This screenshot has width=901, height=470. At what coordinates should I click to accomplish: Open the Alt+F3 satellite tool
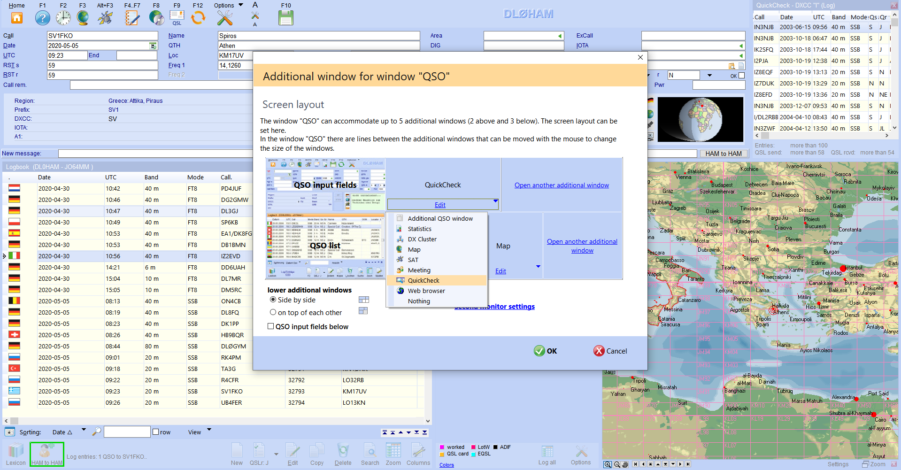tap(105, 18)
